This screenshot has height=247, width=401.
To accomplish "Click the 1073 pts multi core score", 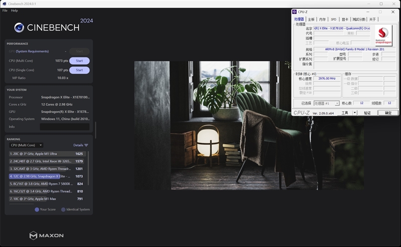I will (62, 60).
